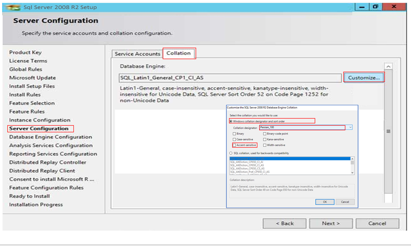411x246 pixels.
Task: Click the main panel scrollbar thumb
Action: [x=389, y=131]
